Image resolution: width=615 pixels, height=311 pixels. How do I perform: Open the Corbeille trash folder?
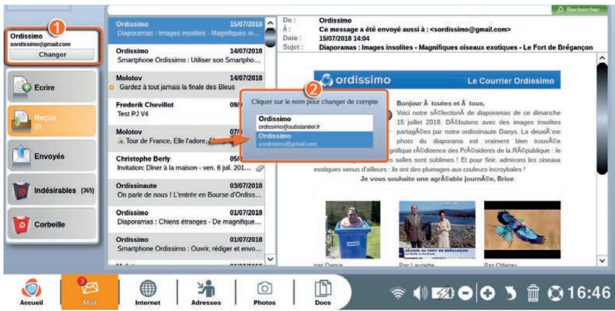52,224
